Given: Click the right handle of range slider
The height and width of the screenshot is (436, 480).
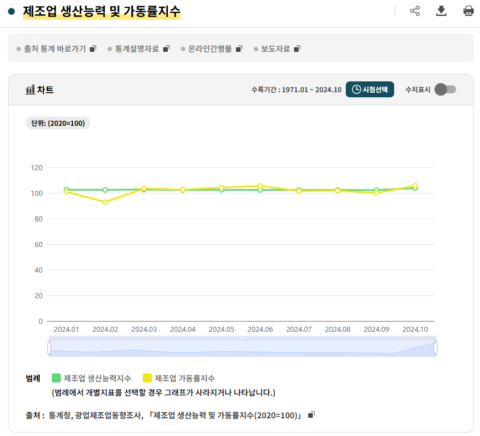Looking at the screenshot, I should click(x=436, y=348).
